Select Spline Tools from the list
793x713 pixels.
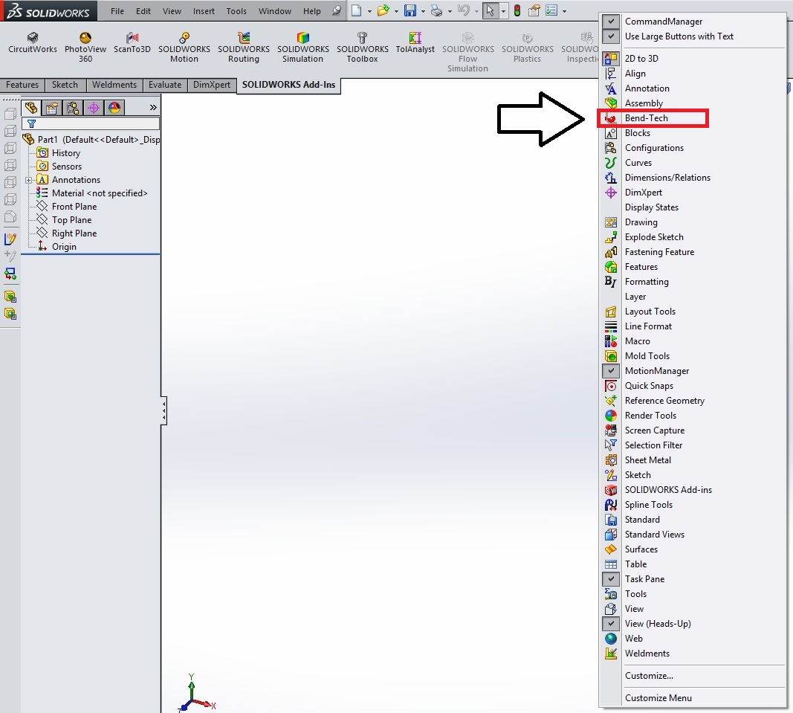coord(648,505)
